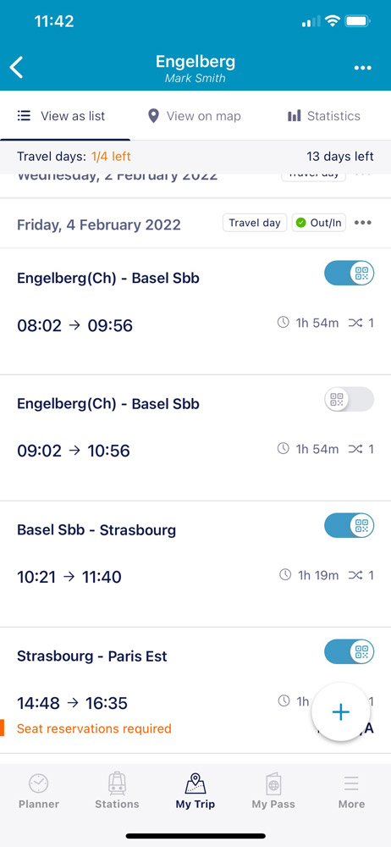Switch to Statistics tab
Image resolution: width=391 pixels, height=847 pixels.
(x=324, y=116)
